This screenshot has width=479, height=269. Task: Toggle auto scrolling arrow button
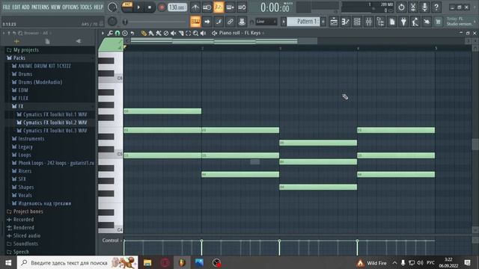point(207,22)
